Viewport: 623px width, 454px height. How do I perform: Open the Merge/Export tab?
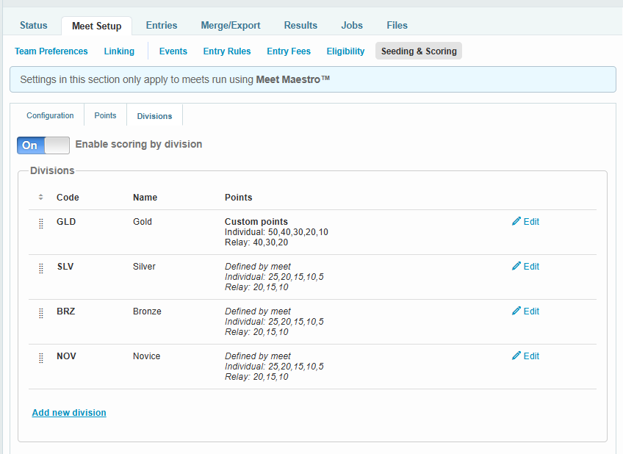click(x=231, y=26)
